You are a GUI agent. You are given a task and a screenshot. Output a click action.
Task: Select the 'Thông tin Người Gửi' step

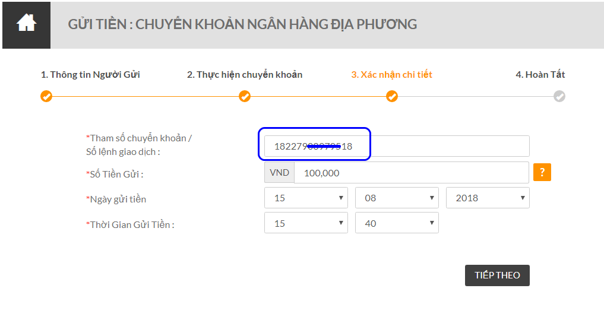pyautogui.click(x=90, y=75)
